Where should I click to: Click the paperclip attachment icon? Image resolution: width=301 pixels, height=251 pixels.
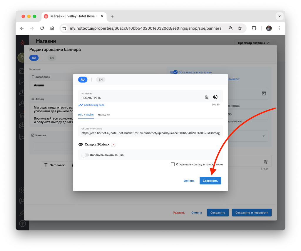tap(81, 144)
